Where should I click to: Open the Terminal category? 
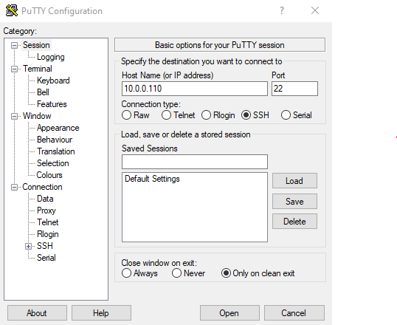(x=38, y=69)
